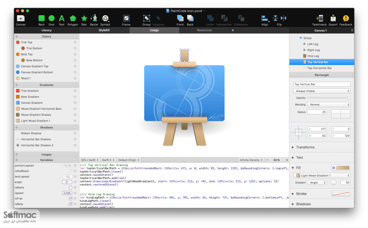Open the Align options
The width and height of the screenshot is (368, 228).
pyautogui.click(x=265, y=20)
